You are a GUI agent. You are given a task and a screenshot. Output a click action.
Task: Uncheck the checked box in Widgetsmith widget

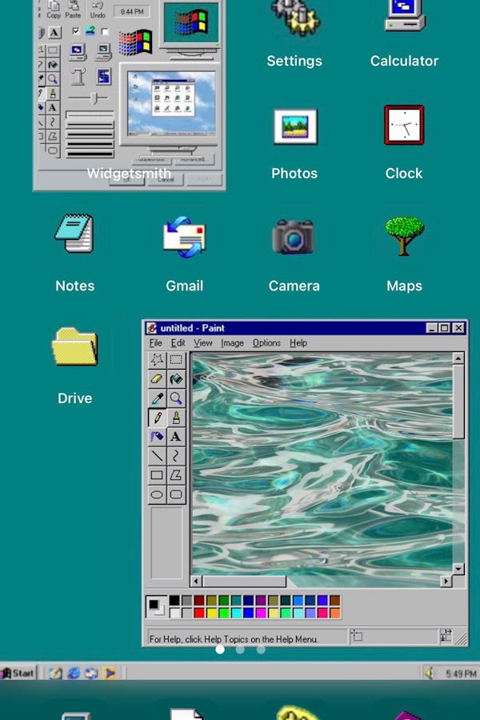76,31
